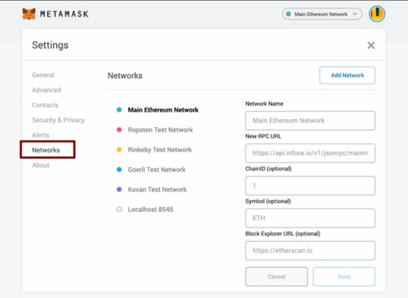
Task: Click the Save button
Action: coord(344,277)
